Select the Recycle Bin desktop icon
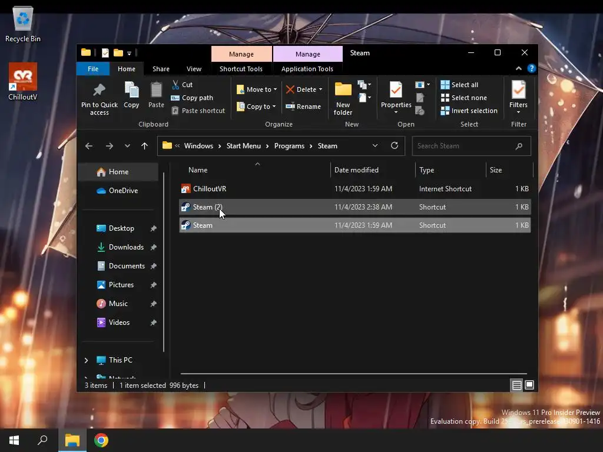Image resolution: width=603 pixels, height=452 pixels. 23,25
